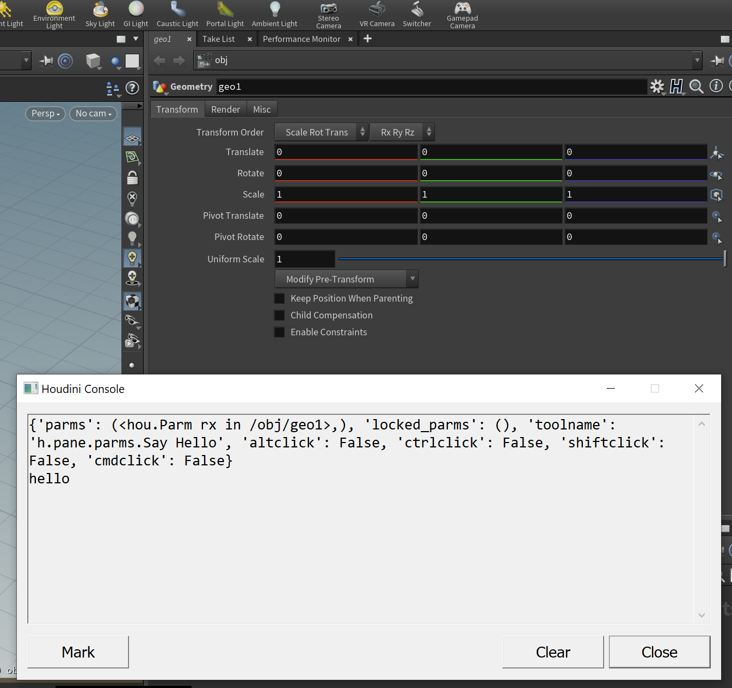Viewport: 732px width, 688px height.
Task: Click the Rotate Y input field
Action: pyautogui.click(x=491, y=173)
